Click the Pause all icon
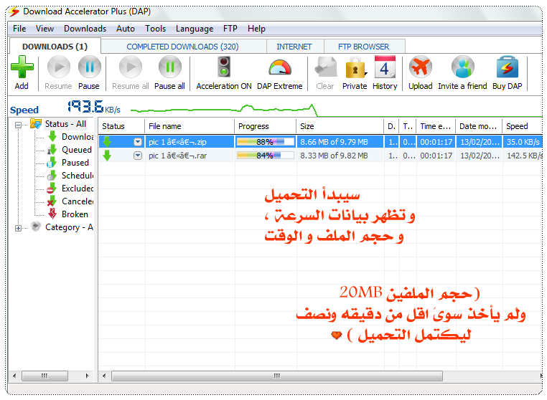 pos(170,67)
